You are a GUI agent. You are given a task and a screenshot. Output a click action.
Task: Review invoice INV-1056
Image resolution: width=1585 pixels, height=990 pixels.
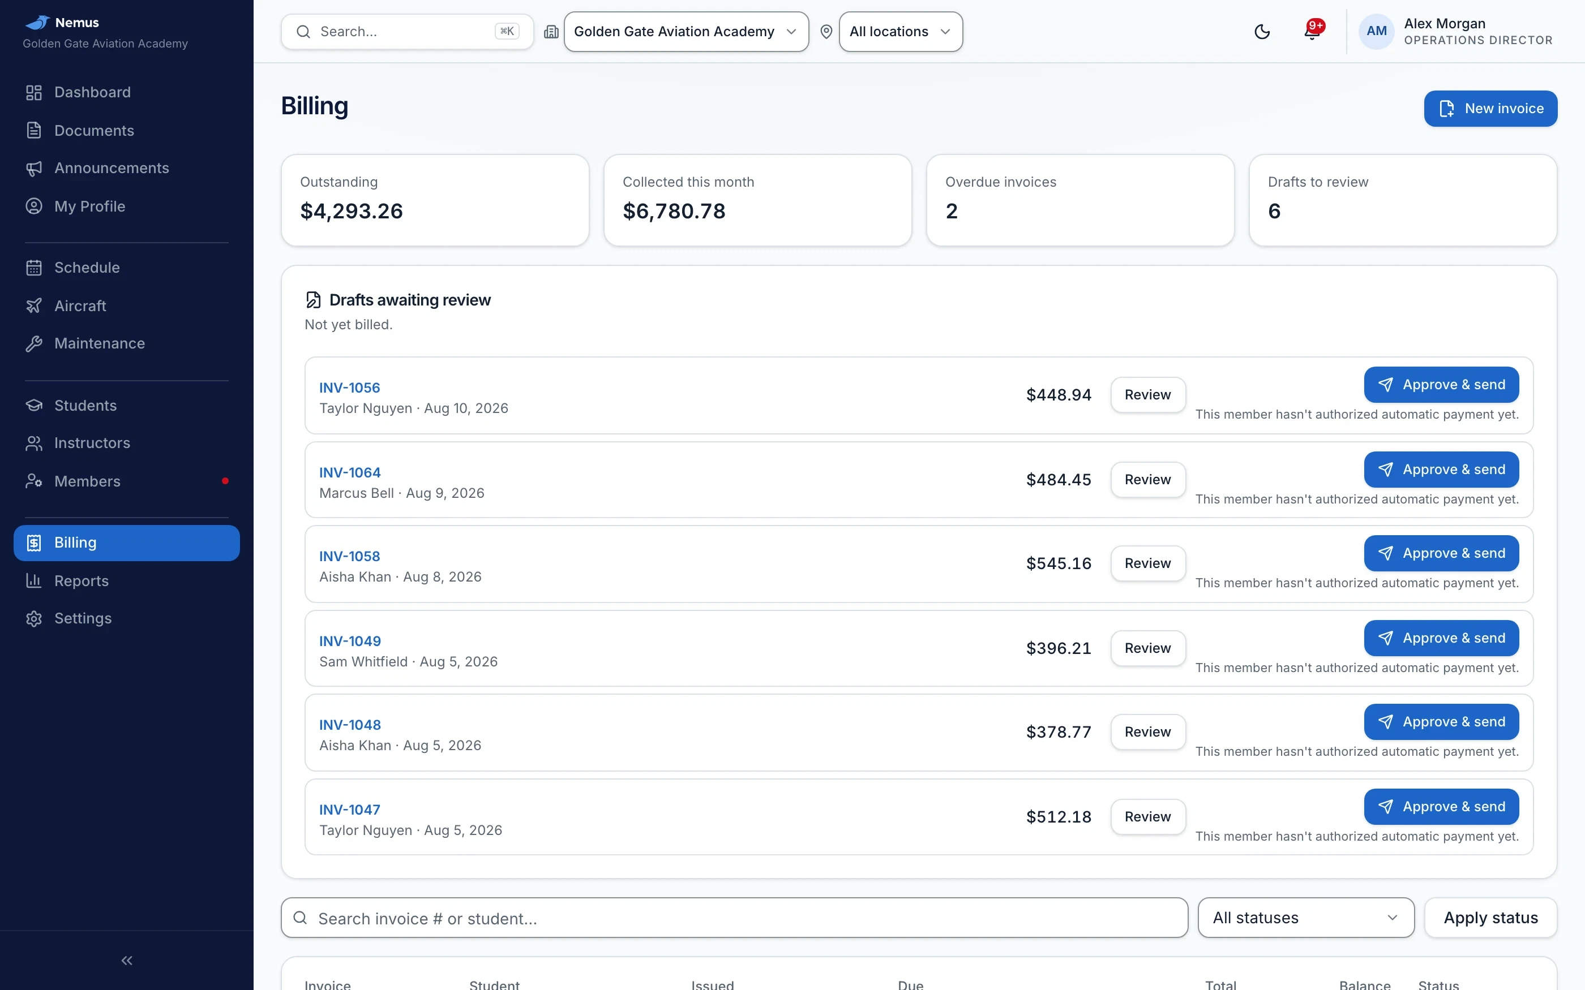[x=1147, y=395]
